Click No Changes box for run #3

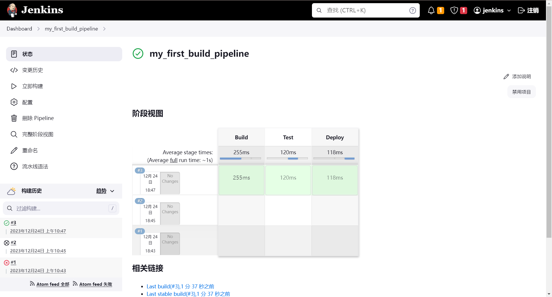pos(170,183)
